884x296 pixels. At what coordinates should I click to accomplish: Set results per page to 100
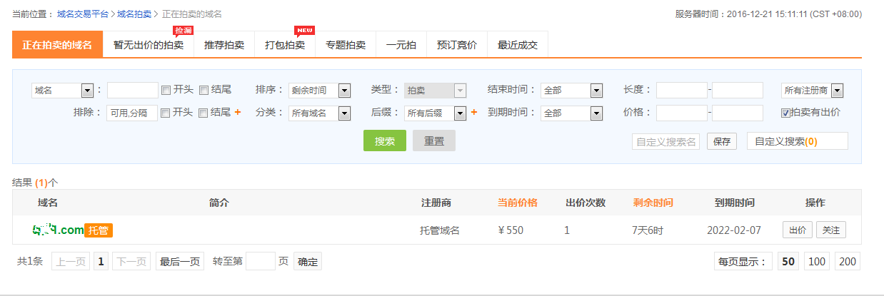(817, 262)
